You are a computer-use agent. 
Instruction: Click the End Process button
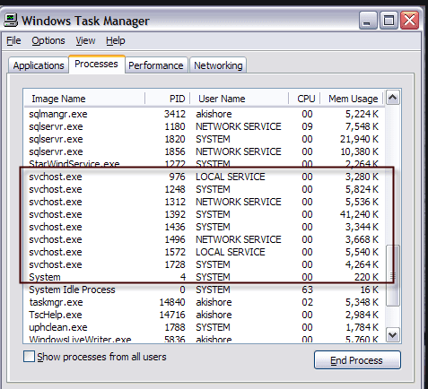pos(357,360)
